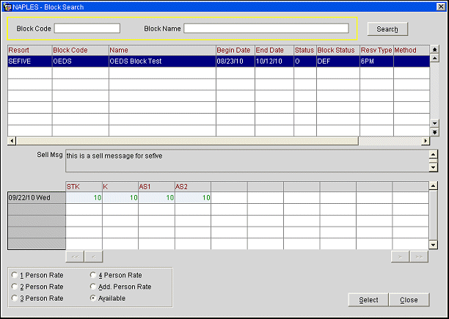Click the NAPLES window icon in title bar
Viewport: 449px width, 319px height.
(x=7, y=7)
